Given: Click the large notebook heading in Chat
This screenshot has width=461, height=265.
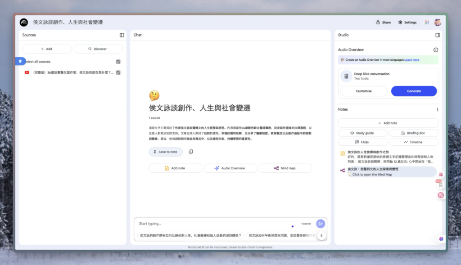Looking at the screenshot, I should point(199,108).
